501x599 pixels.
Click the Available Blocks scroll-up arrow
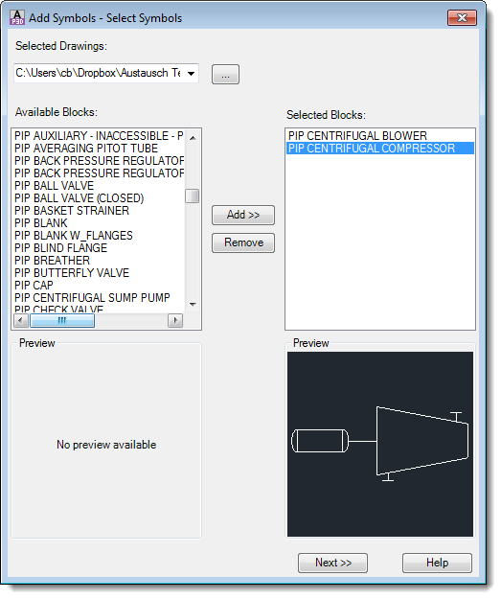[193, 137]
